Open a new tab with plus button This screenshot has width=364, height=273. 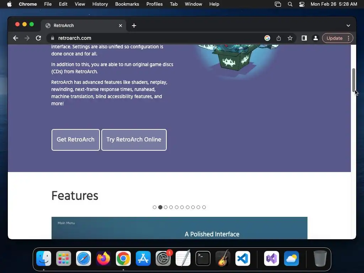[134, 26]
